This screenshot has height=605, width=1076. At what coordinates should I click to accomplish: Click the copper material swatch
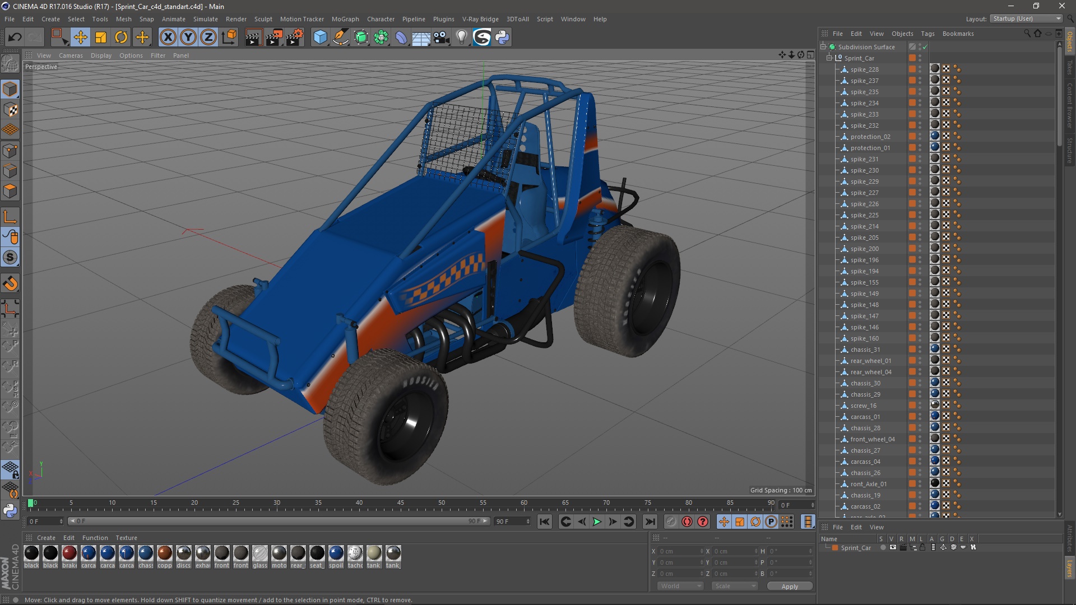coord(165,553)
